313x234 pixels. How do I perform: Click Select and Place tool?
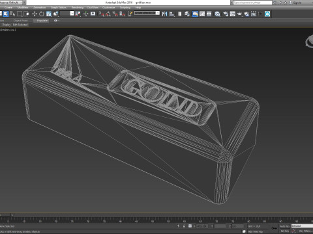[x=56, y=14]
